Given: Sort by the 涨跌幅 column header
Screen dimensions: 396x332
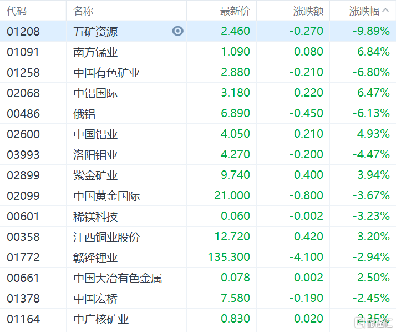Looking at the screenshot, I should tap(364, 11).
